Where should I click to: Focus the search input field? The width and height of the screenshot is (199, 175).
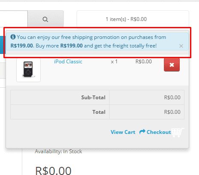pos(14,19)
